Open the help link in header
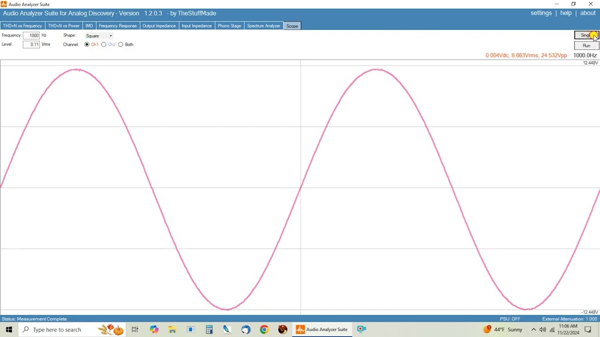Screen dimensions: 600x337 tap(566, 13)
